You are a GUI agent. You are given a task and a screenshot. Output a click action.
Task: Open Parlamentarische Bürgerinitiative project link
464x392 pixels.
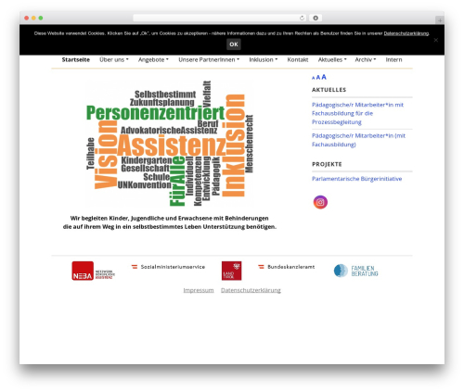(356, 179)
